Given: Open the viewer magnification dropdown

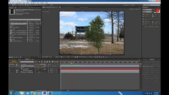Looking at the screenshot, I should tap(47, 57).
